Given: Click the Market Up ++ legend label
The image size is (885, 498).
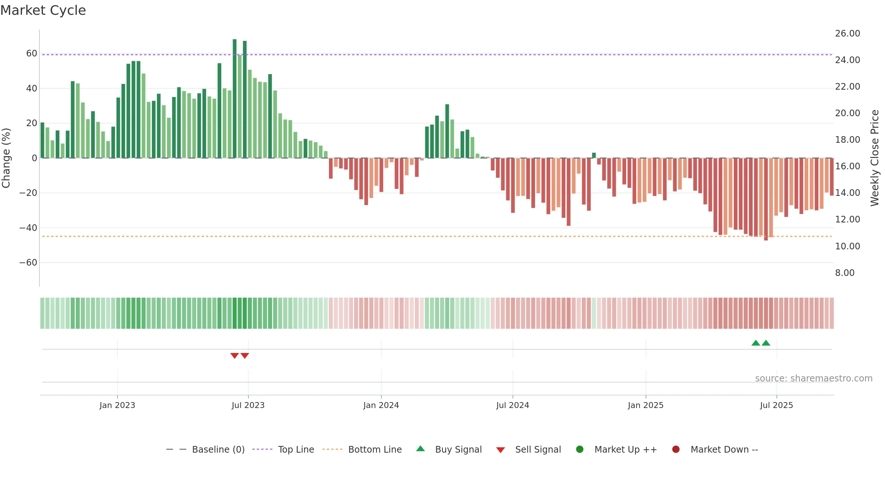Looking at the screenshot, I should pyautogui.click(x=626, y=449).
